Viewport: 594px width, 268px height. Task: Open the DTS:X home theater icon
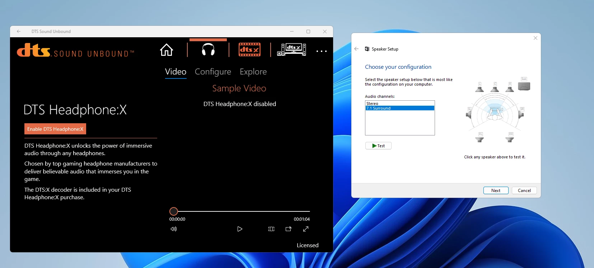click(x=291, y=50)
